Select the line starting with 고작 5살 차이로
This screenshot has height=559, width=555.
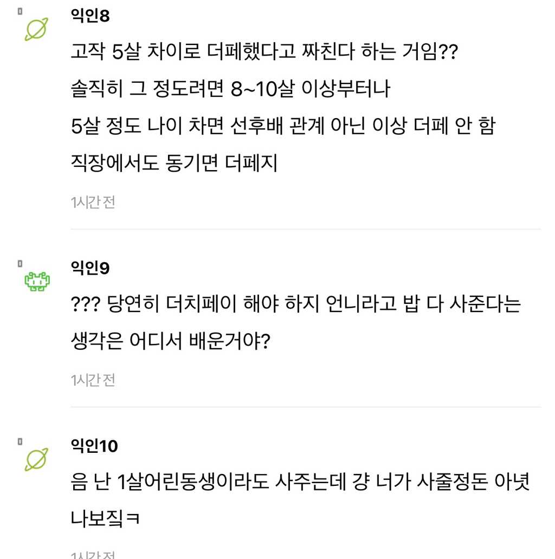coord(264,52)
